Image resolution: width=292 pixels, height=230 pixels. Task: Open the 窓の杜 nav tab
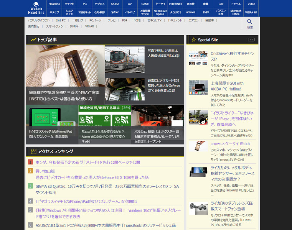point(190,4)
